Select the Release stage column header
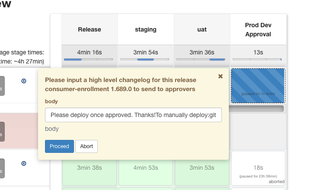 tap(90, 30)
